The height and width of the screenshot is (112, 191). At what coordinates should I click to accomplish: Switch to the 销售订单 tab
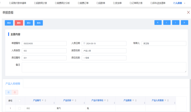(x=83, y=3)
